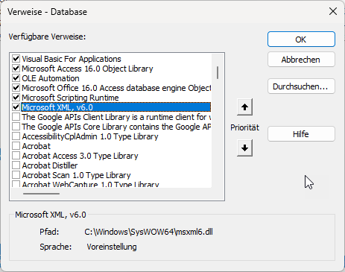Screen dimensions: 345x272
Task: Select highlighted 'Microsoft XML, v6.0' row
Action: tap(116, 107)
